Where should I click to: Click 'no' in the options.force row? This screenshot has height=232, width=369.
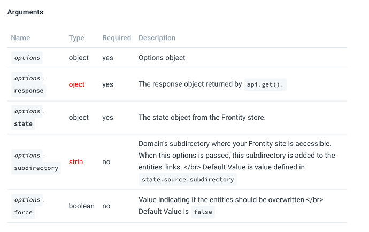(106, 206)
